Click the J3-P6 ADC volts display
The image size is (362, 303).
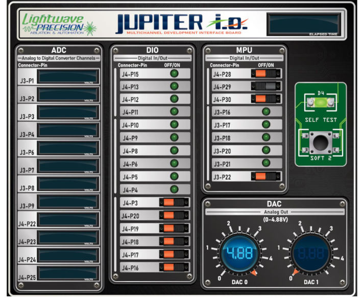click(x=68, y=148)
